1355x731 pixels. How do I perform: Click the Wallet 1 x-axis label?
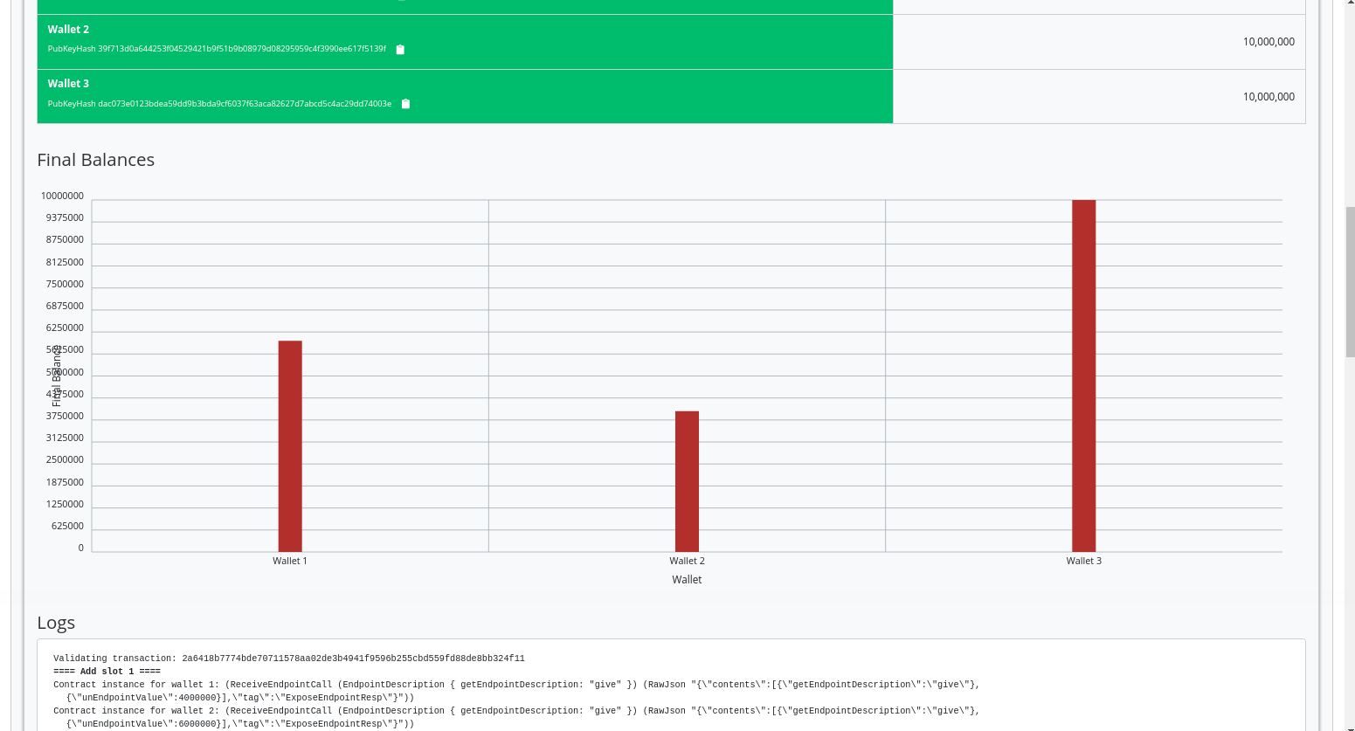click(290, 561)
